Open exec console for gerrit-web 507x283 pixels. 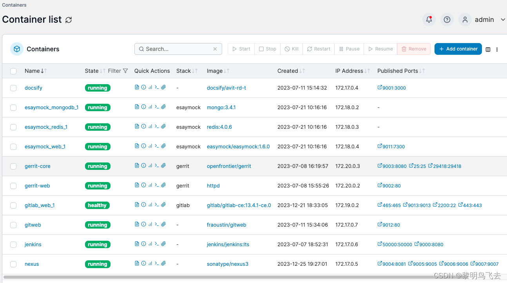[x=157, y=185]
